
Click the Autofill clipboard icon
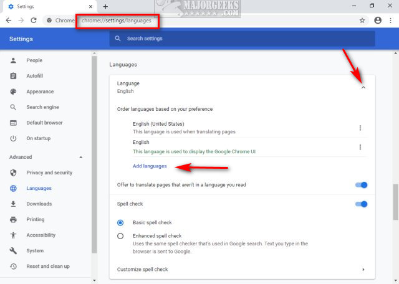pos(13,76)
